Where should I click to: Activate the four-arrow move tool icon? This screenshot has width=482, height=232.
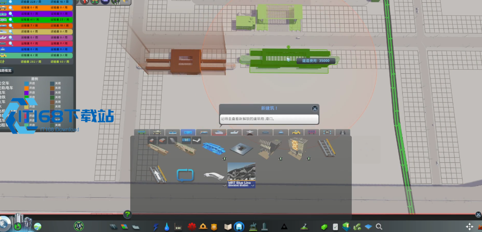tap(469, 227)
